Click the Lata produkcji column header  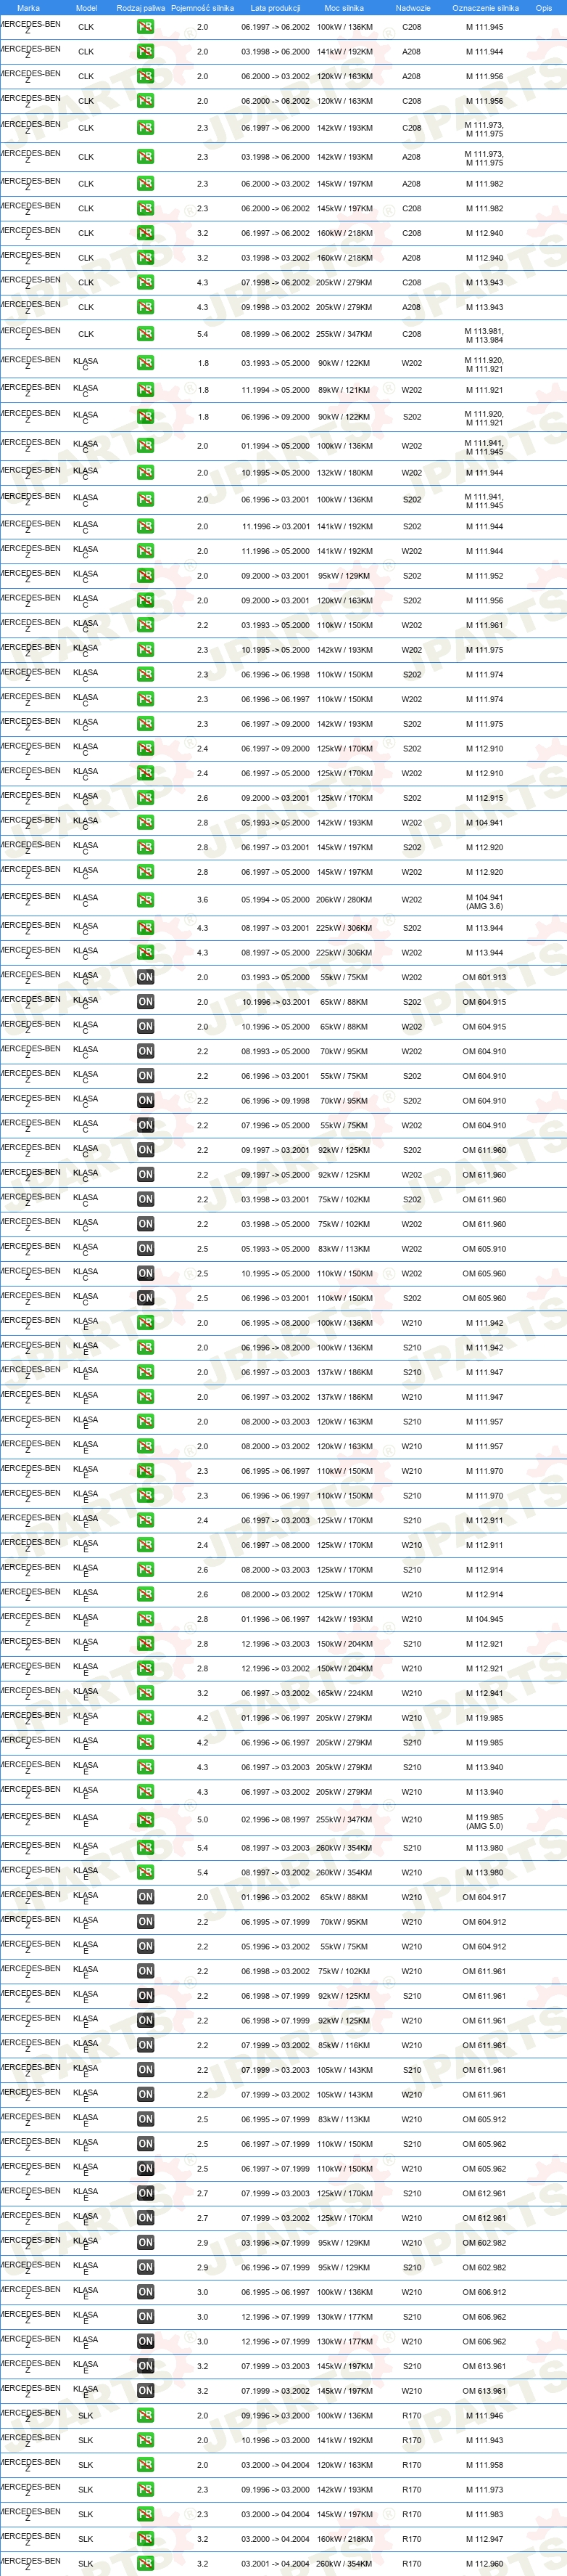click(276, 7)
